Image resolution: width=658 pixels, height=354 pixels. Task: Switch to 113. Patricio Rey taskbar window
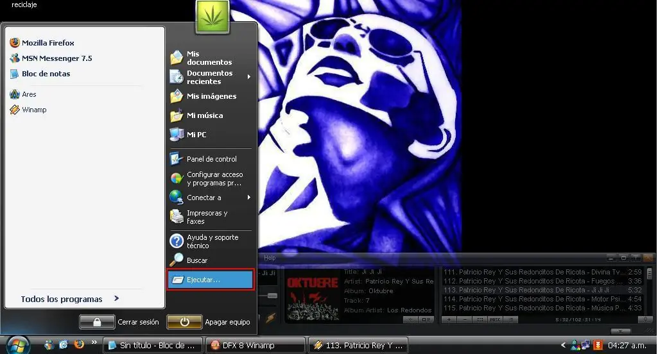358,345
